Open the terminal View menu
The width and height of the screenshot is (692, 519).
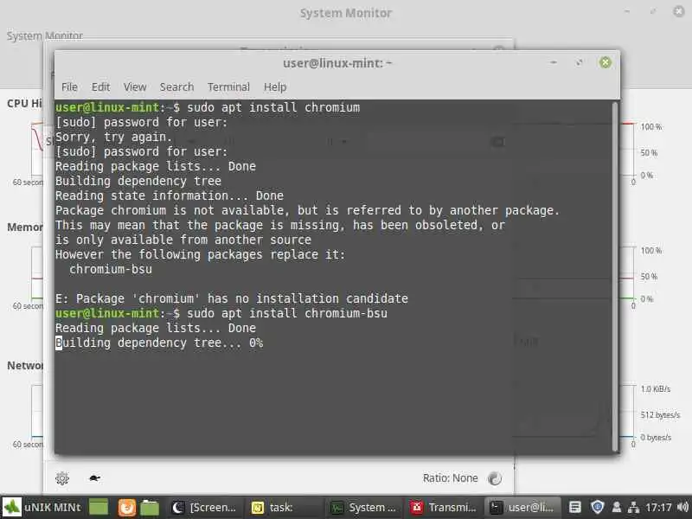coord(135,87)
